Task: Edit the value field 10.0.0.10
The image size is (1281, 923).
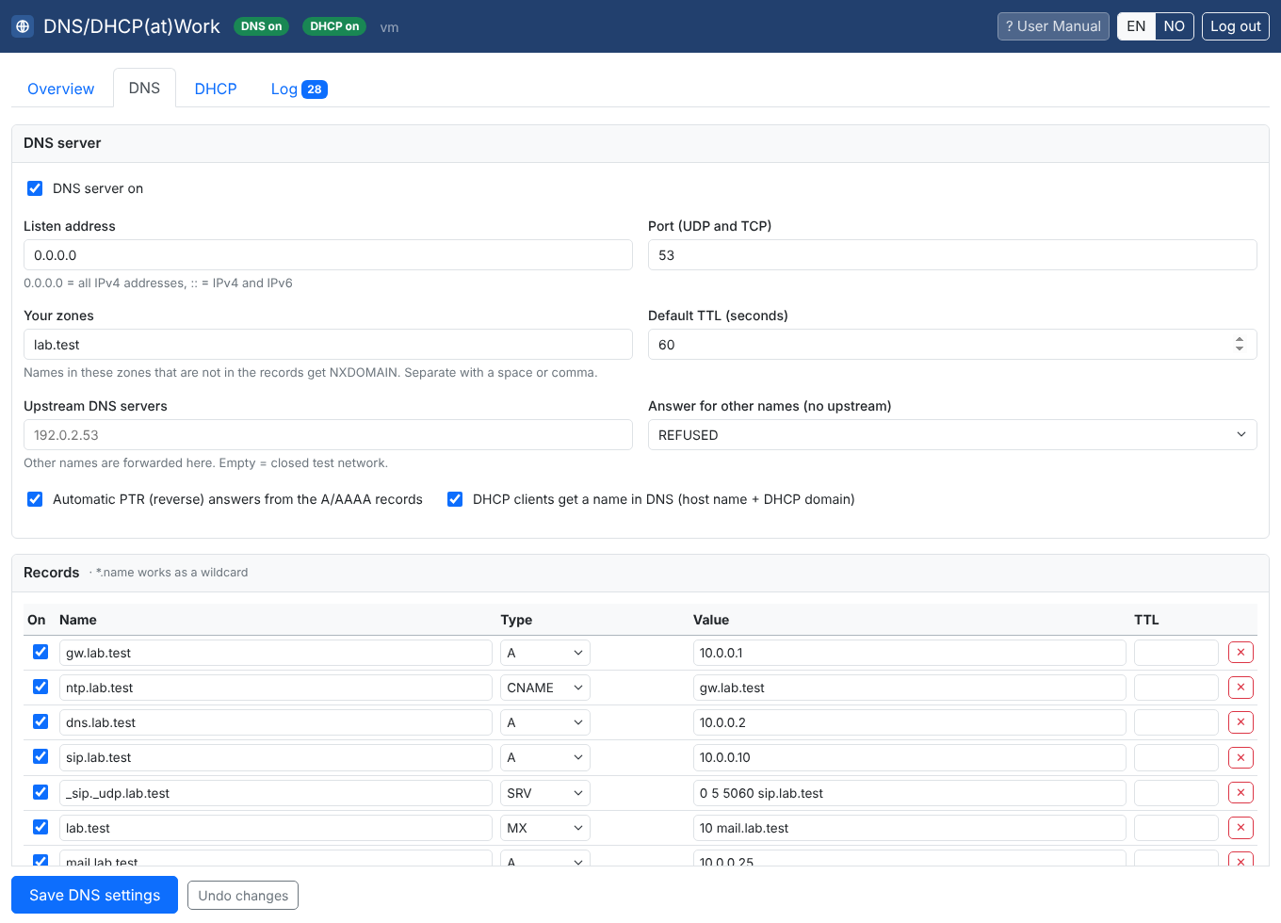Action: [910, 757]
